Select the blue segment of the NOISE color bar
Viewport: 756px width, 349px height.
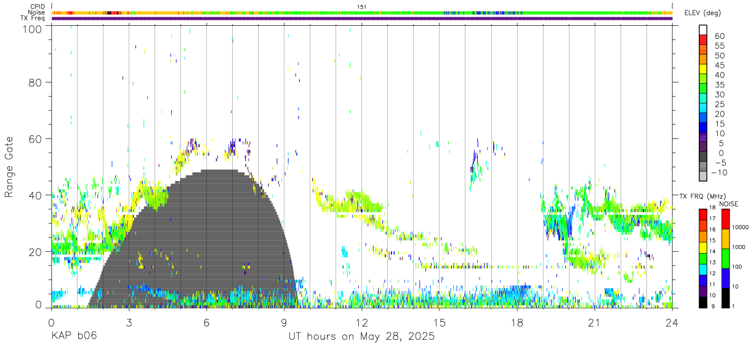click(x=725, y=278)
